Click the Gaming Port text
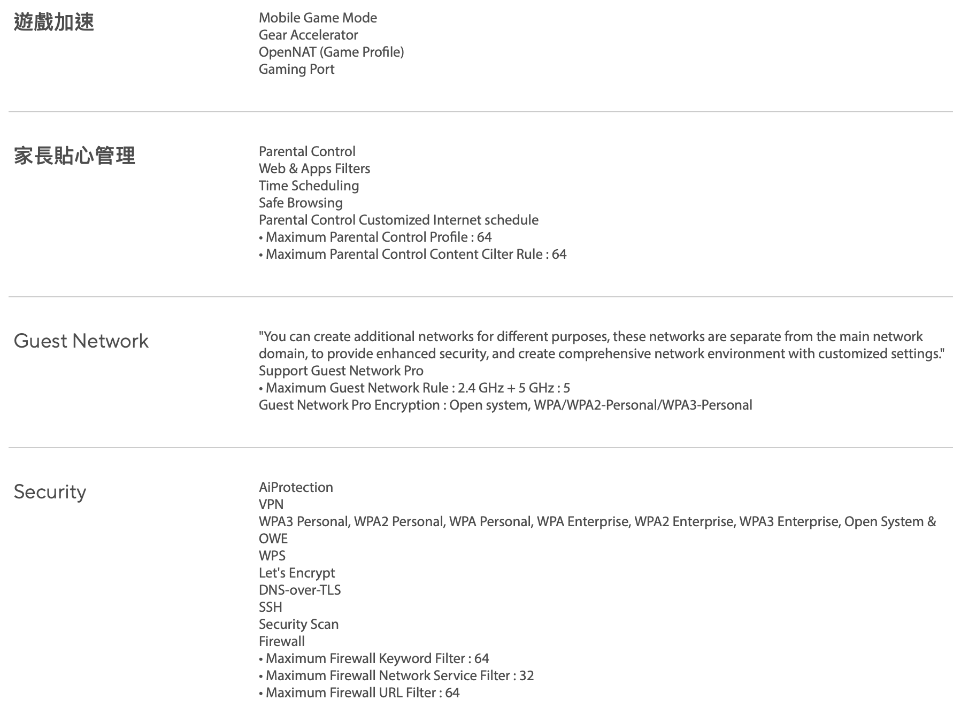953x723 pixels. tap(296, 70)
